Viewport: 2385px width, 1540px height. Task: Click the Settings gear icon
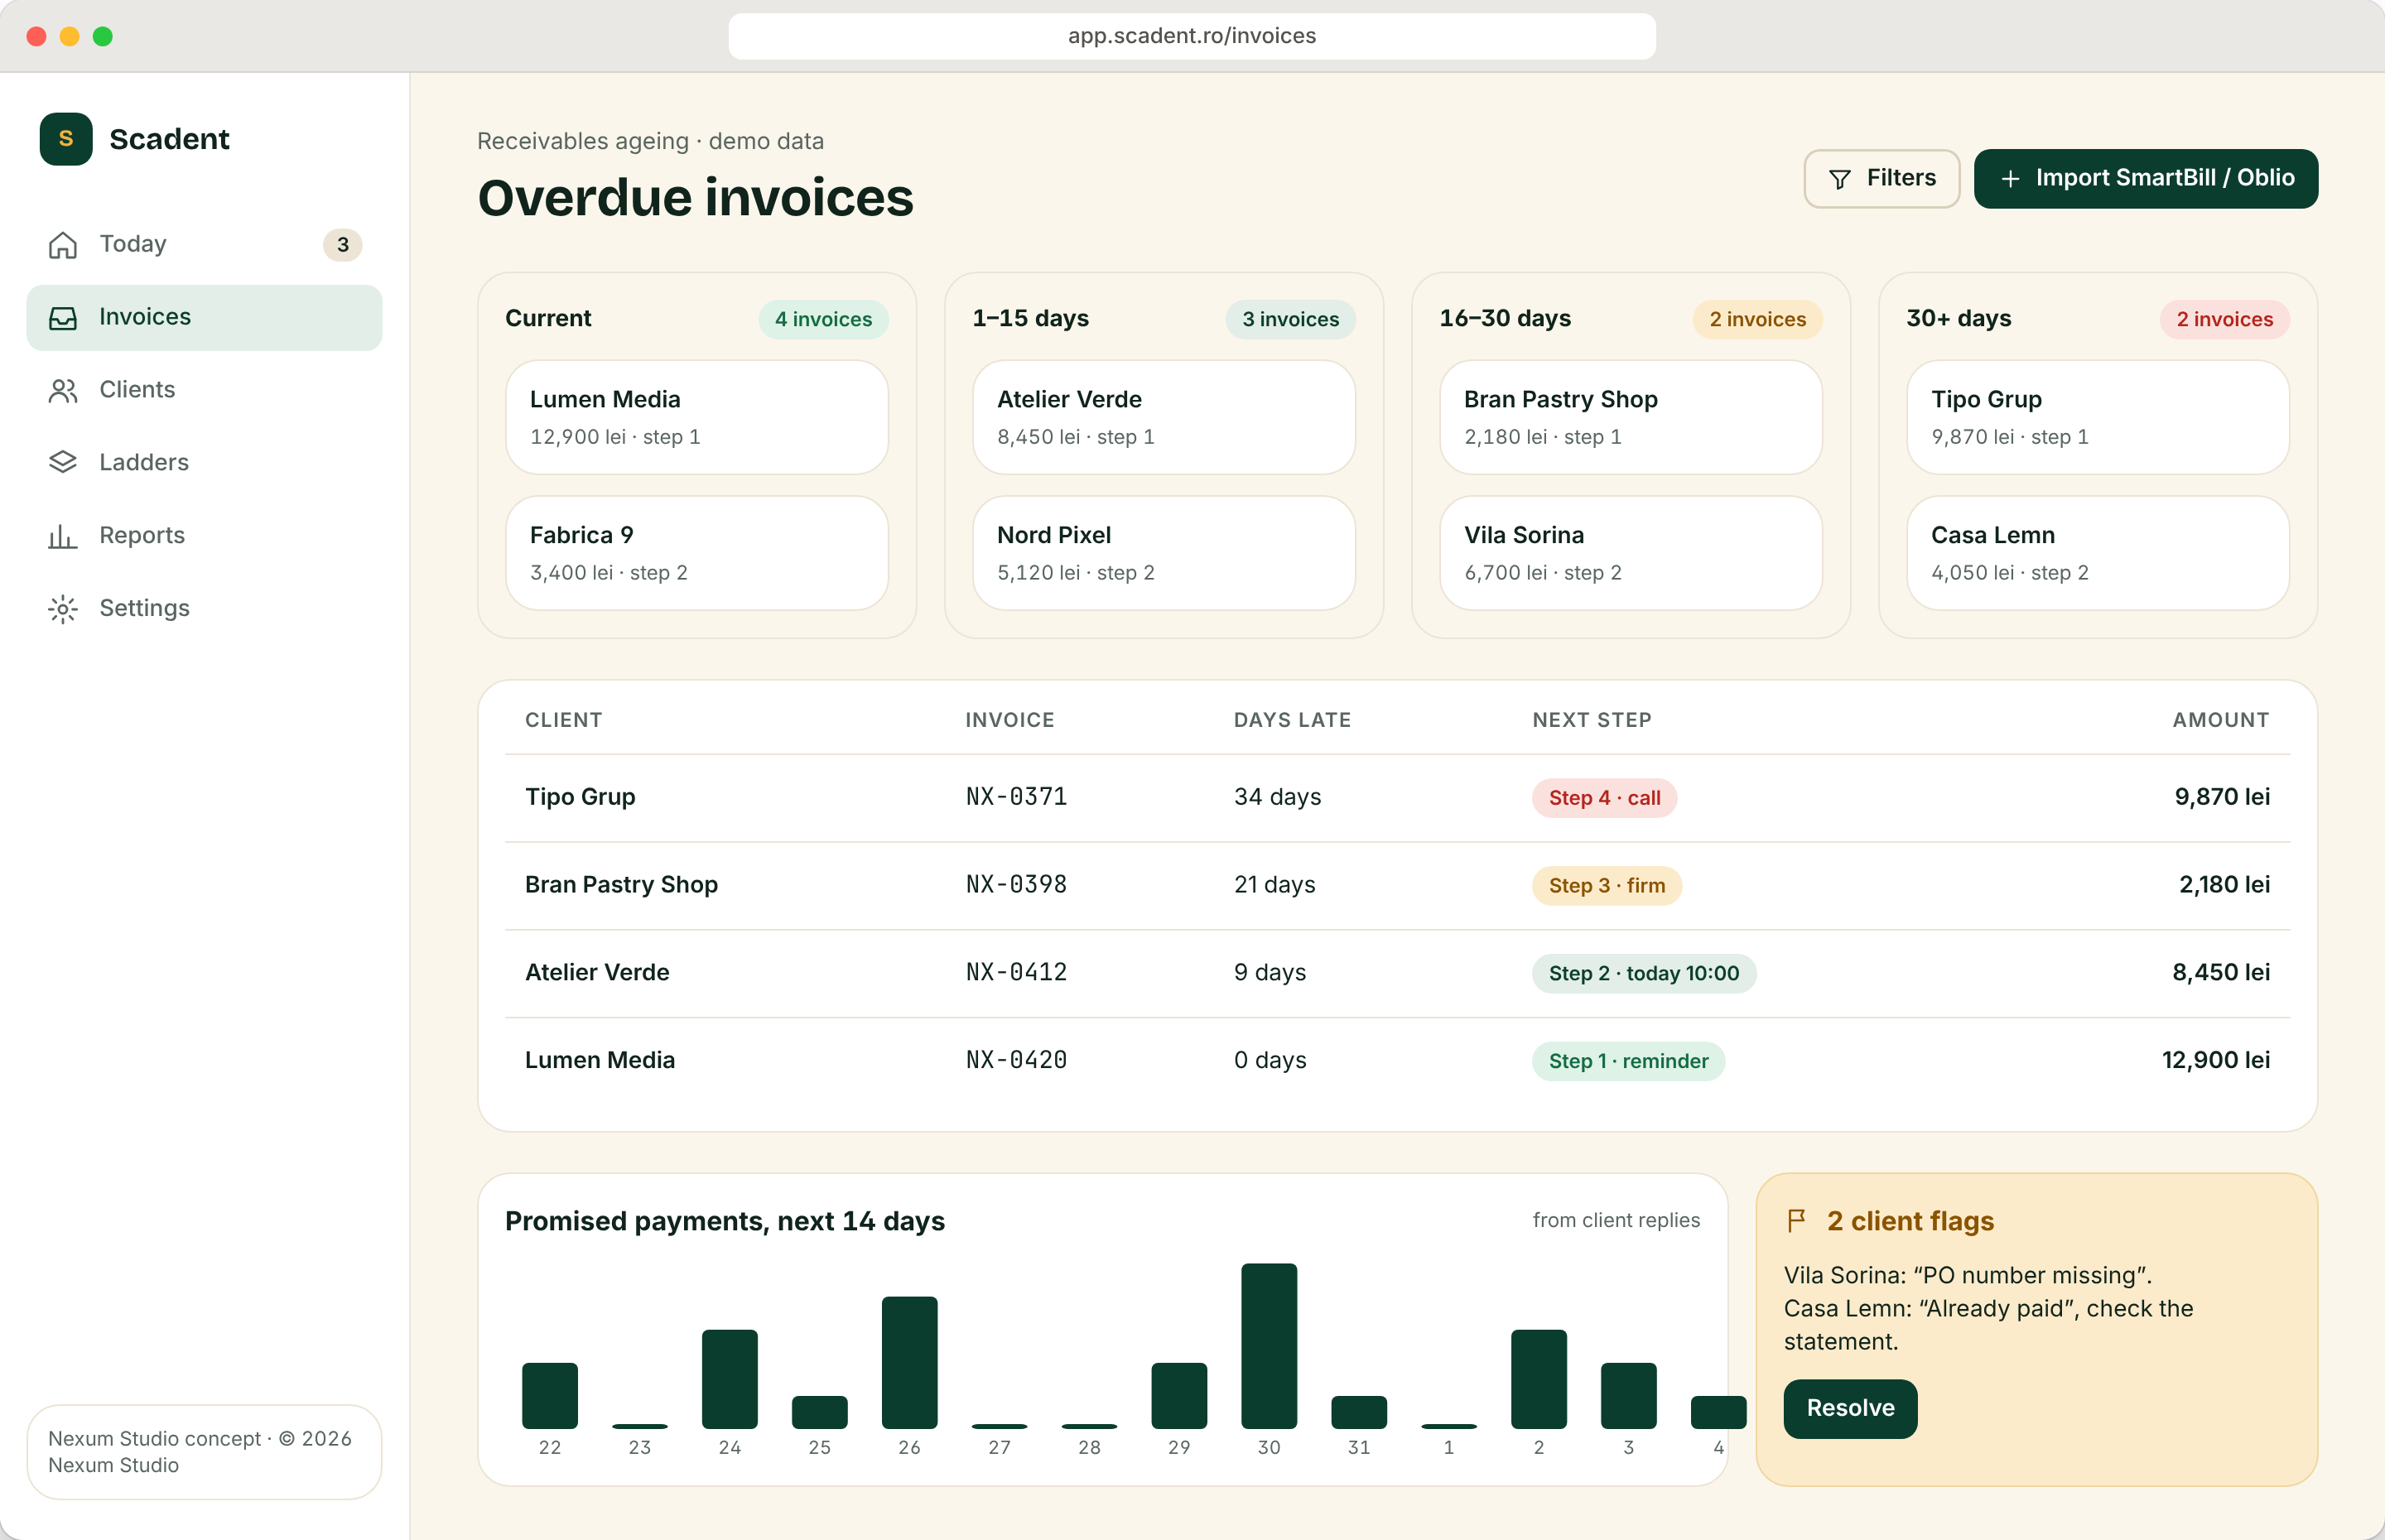(x=63, y=609)
